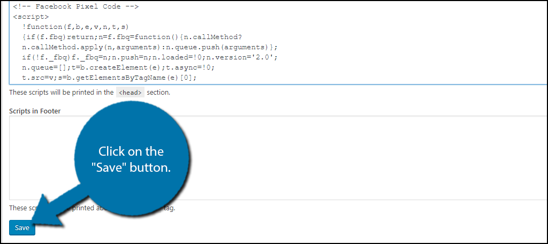Click the word "section." after the head tag
This screenshot has height=244, width=548.
(158, 93)
